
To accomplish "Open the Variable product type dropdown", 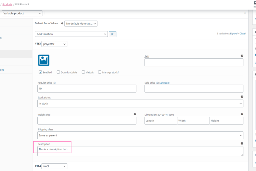I will [22, 13].
